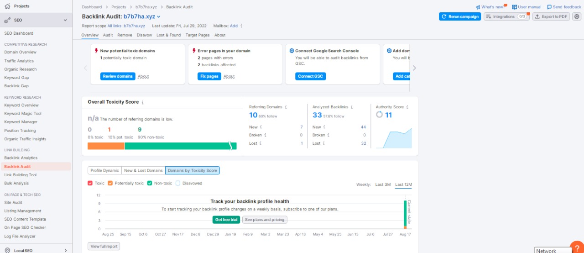Image resolution: width=584 pixels, height=253 pixels.
Task: Select Domains by Toxicity Score toggle
Action: click(193, 170)
